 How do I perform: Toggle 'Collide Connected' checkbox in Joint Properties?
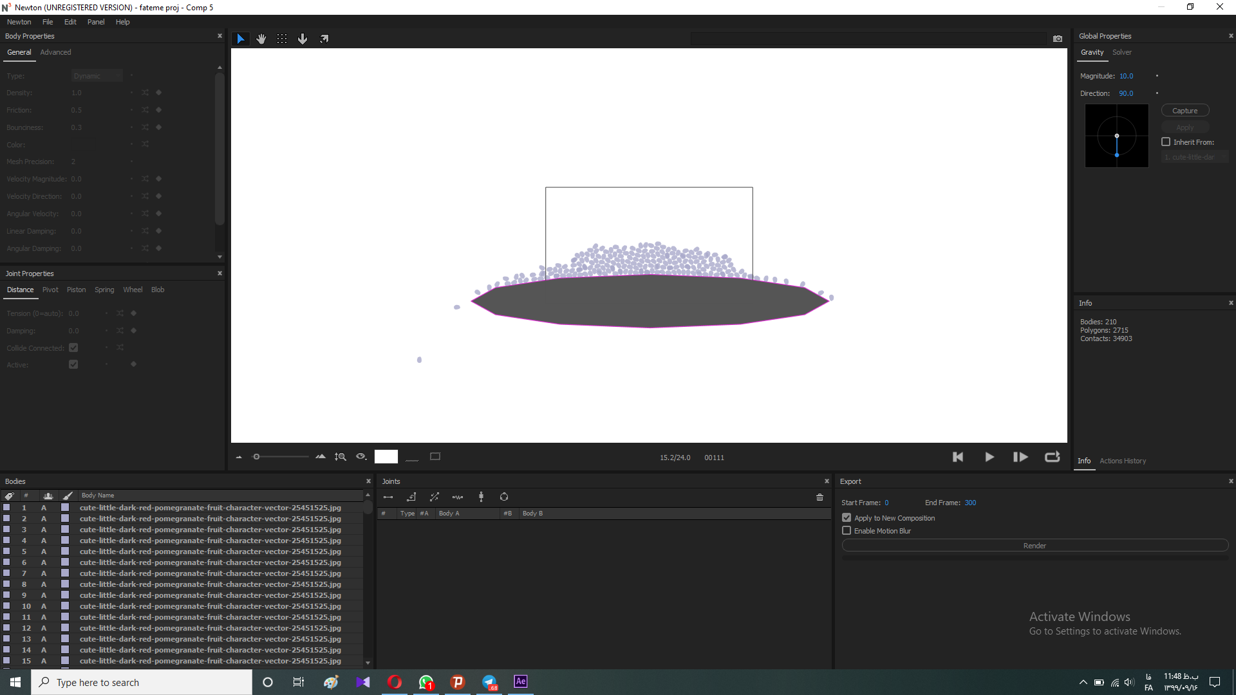coord(73,348)
